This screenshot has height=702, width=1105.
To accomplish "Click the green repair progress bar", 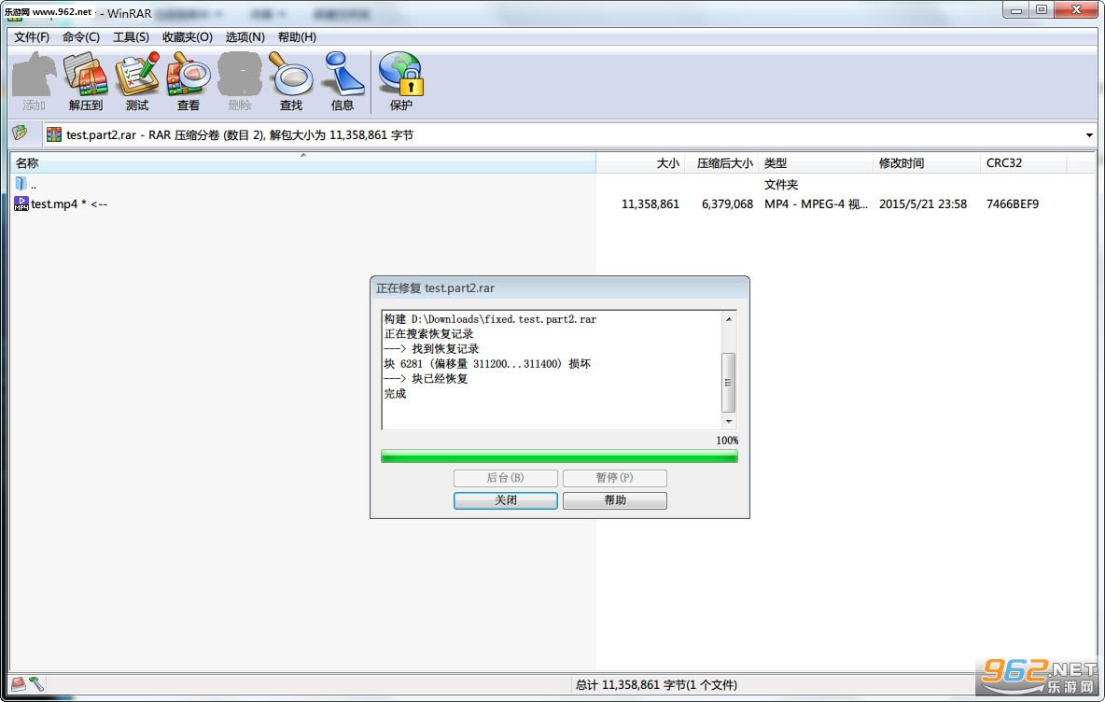I will (559, 456).
